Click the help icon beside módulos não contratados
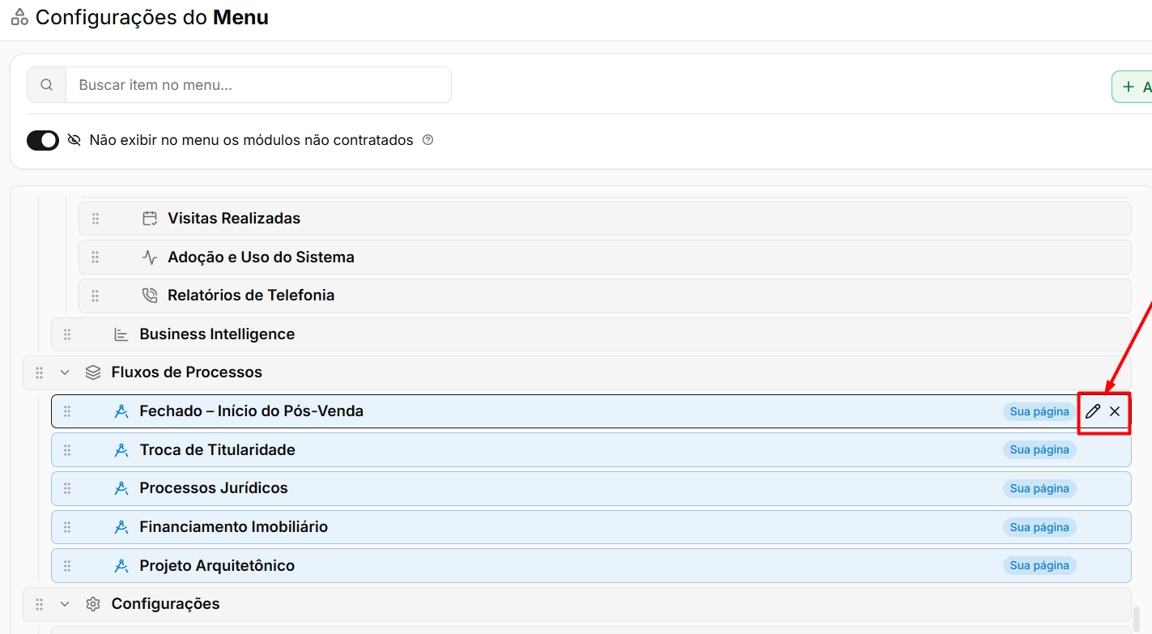The width and height of the screenshot is (1152, 634). (428, 140)
